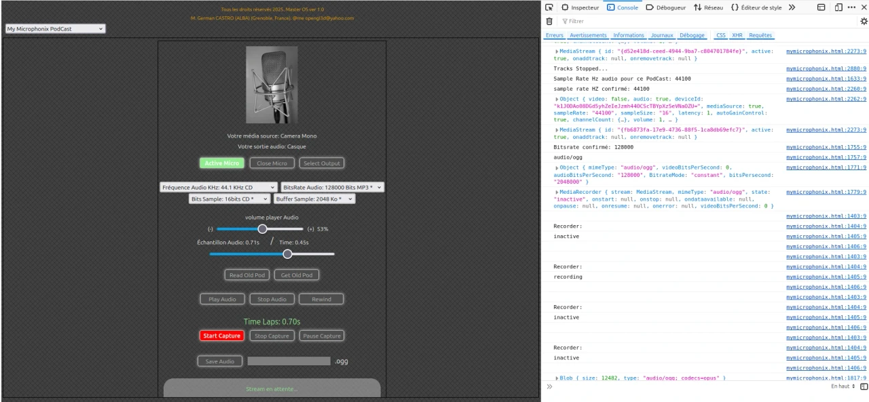Viewport: 869px width, 402px height.
Task: Click the console Filtrer input field
Action: pos(706,22)
